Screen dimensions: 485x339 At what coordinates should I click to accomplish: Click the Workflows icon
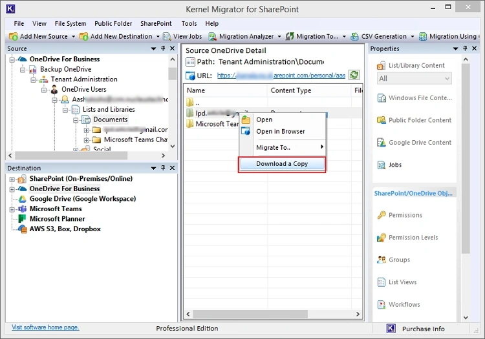tap(382, 304)
